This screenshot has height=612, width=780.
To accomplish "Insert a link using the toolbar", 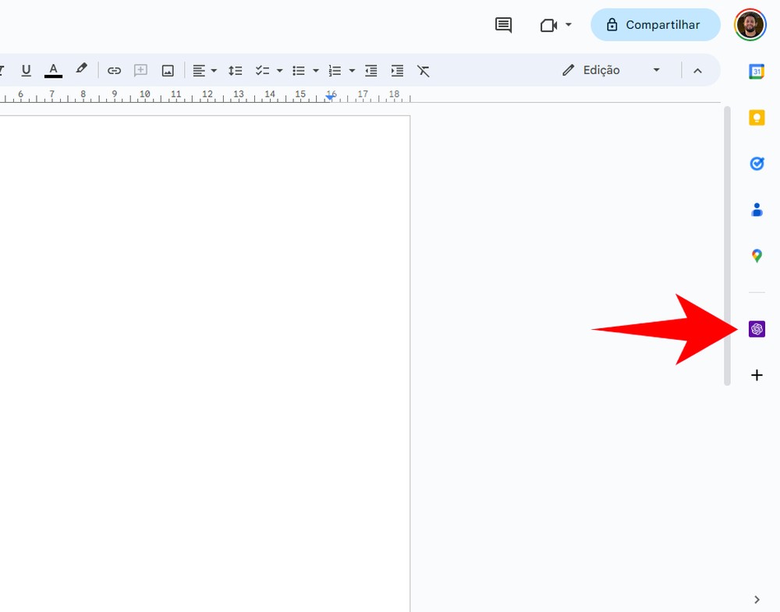I will [x=114, y=70].
